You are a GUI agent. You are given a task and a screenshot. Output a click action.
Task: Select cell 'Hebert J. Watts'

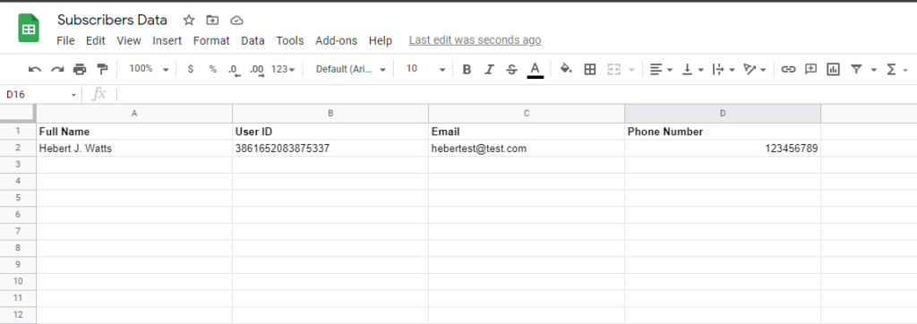(x=134, y=149)
